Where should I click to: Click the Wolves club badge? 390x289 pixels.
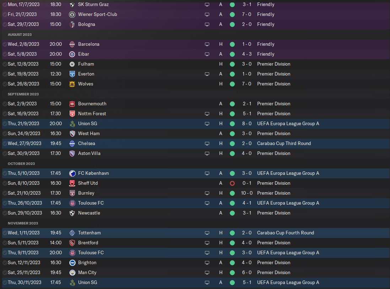(72, 84)
